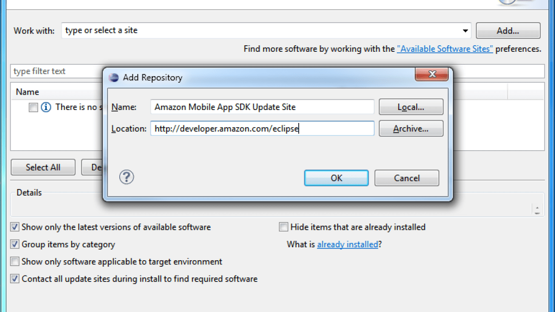Open the already installed link
Image resolution: width=555 pixels, height=312 pixels.
click(347, 245)
